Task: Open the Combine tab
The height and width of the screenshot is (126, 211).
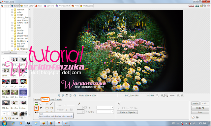Action: [x=49, y=6]
